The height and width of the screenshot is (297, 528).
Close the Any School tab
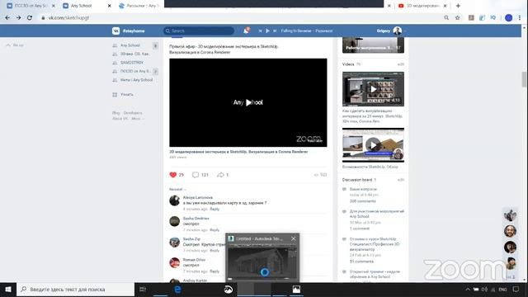[109, 6]
